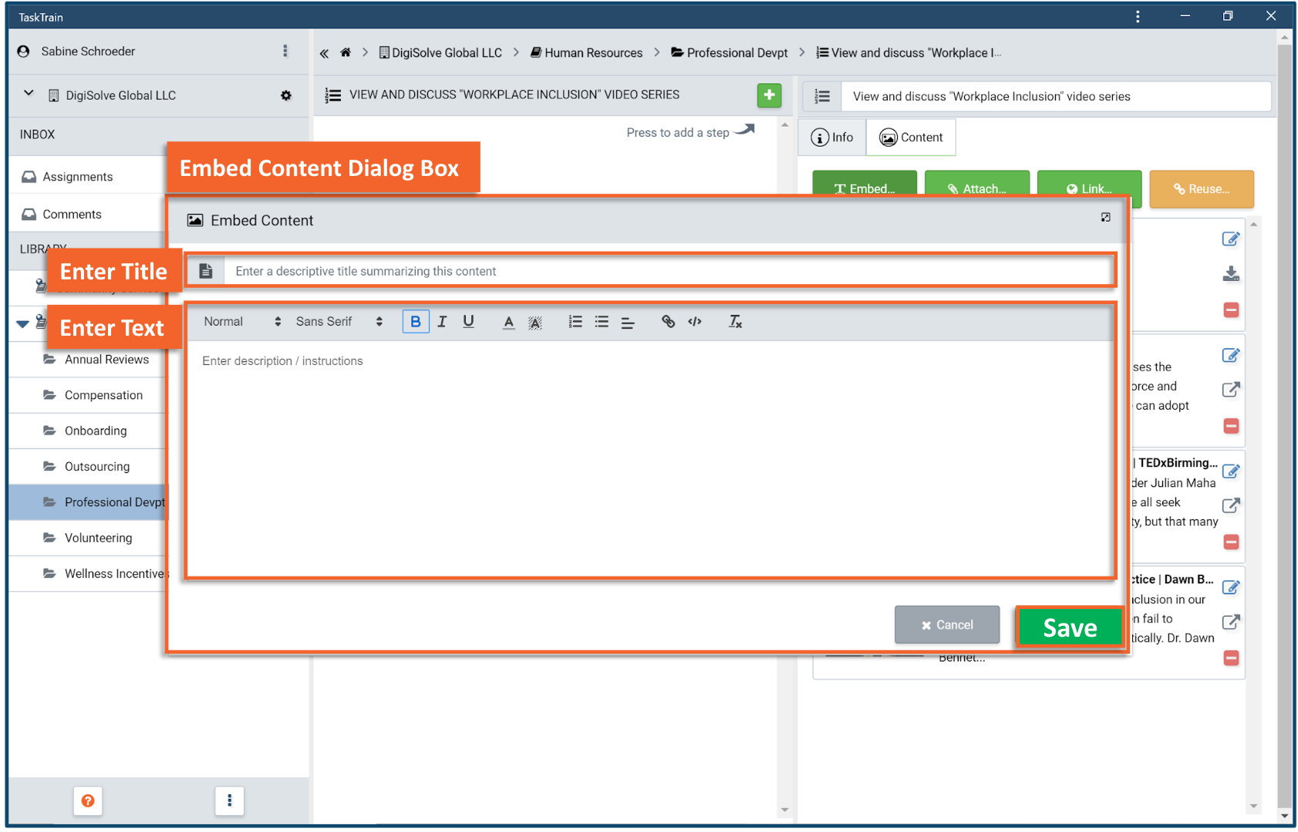Edit the content item mentioning "can adopt"
Viewport: 1298px width, 832px height.
pyautogui.click(x=1231, y=355)
